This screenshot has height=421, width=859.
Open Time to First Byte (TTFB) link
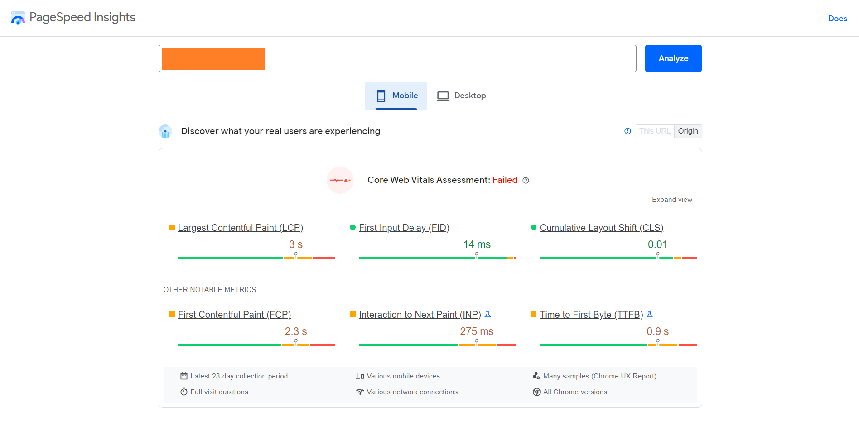pos(591,315)
